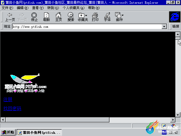Click the horizontal scrollbar thumb
181x136 pixels.
point(57,120)
